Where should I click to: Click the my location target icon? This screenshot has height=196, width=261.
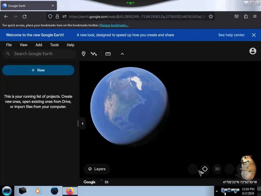pos(205,169)
